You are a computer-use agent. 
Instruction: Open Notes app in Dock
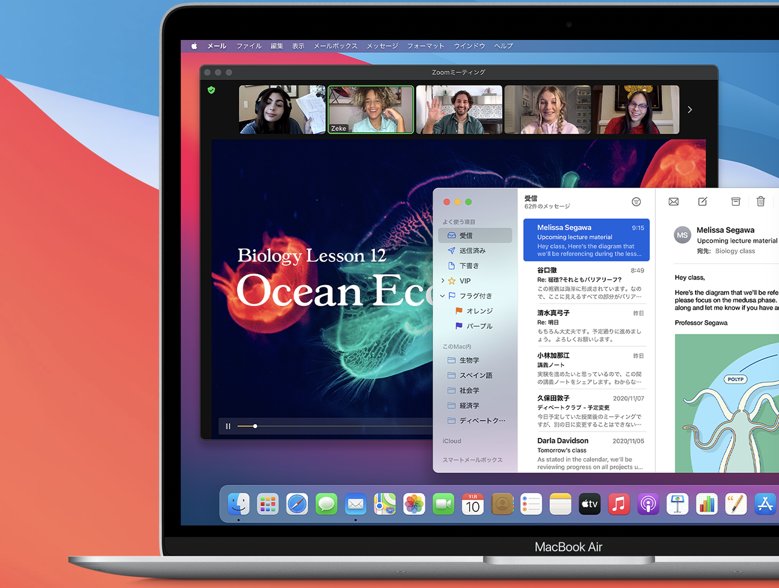click(x=560, y=504)
